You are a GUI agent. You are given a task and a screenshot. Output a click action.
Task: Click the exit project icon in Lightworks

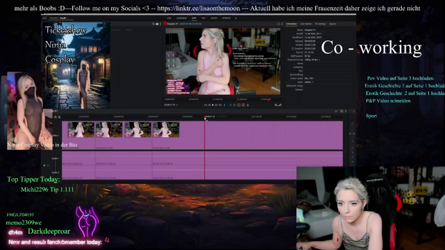click(x=44, y=18)
